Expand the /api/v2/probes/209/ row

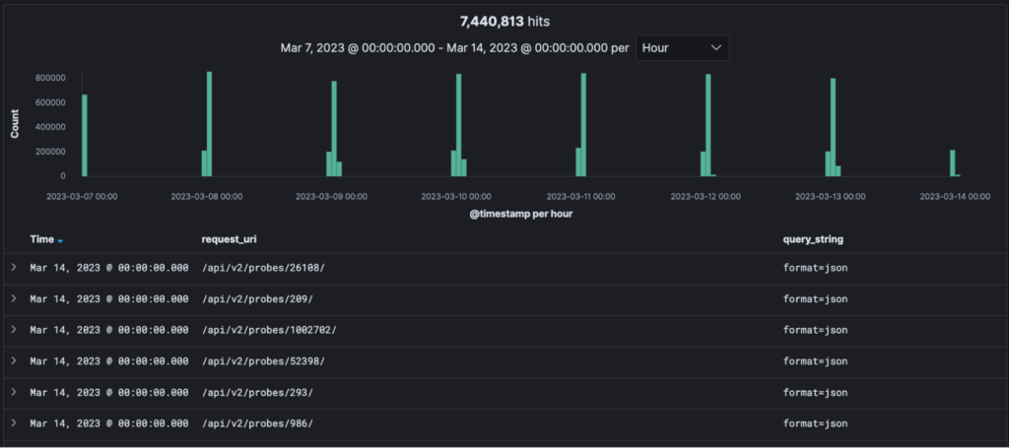[x=14, y=299]
